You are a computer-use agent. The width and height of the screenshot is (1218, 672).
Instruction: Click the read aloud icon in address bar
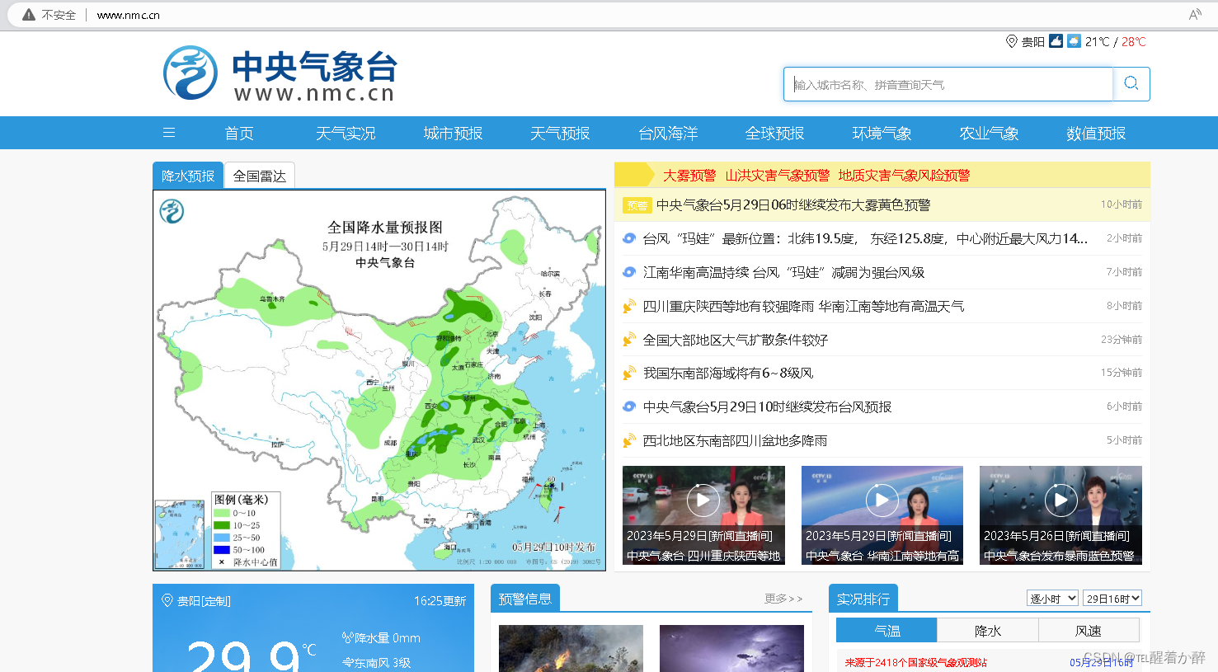[x=1195, y=15]
